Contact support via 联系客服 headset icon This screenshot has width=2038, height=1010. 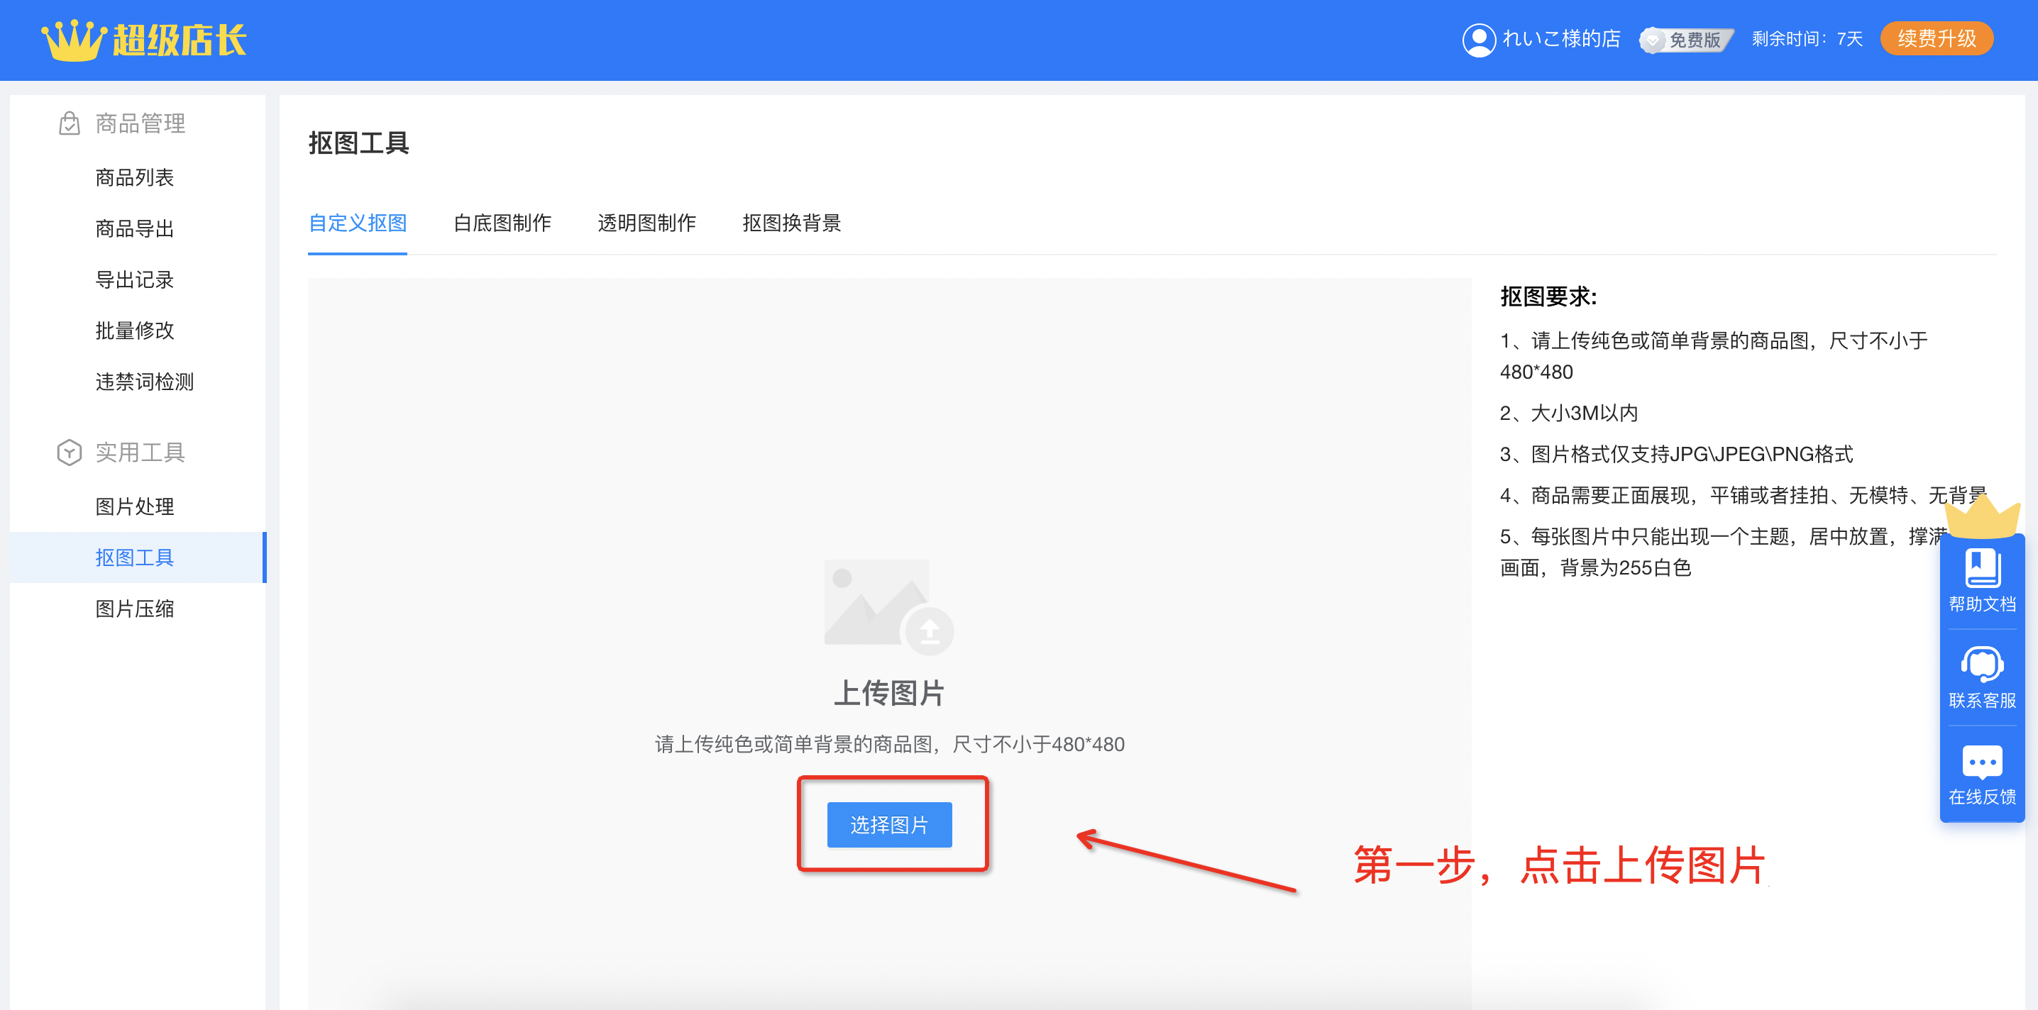[1983, 665]
